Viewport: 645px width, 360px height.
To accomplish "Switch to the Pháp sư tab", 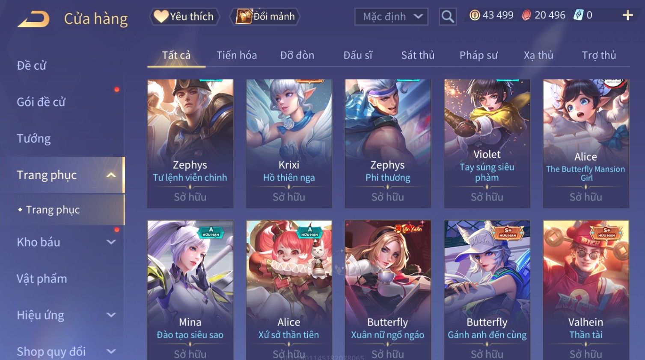I will click(x=479, y=55).
